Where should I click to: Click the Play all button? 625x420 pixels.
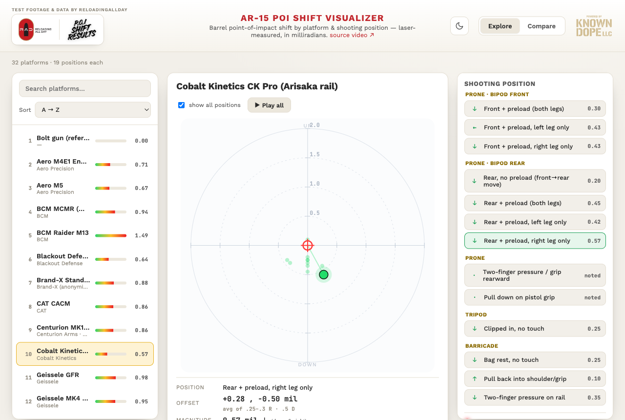tap(269, 105)
